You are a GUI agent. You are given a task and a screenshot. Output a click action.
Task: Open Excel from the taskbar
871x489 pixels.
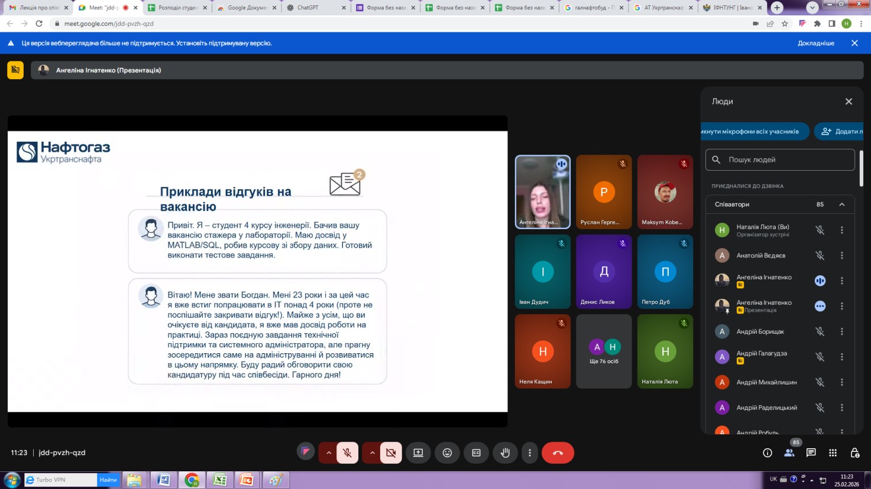220,480
